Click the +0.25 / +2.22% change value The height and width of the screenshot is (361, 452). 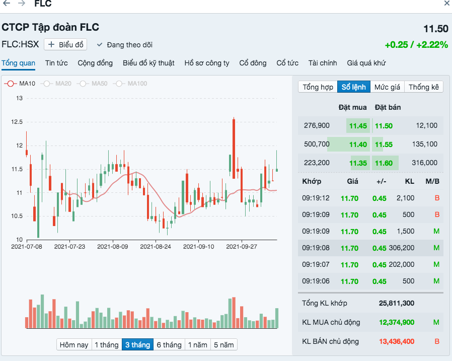417,45
